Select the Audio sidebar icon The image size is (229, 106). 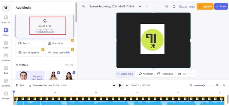(x=6, y=43)
